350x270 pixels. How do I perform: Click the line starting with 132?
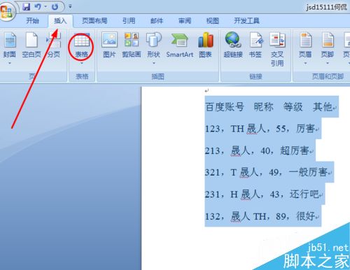pos(262,216)
